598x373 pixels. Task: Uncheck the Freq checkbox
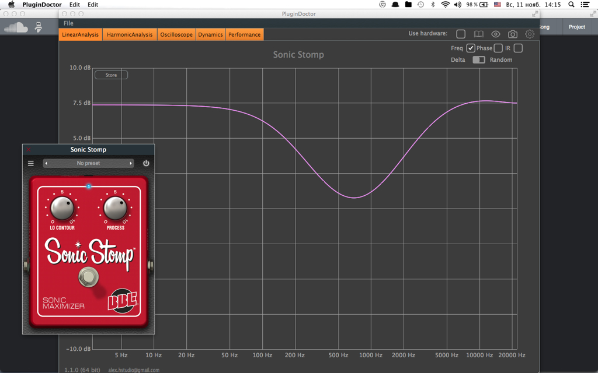pos(471,48)
